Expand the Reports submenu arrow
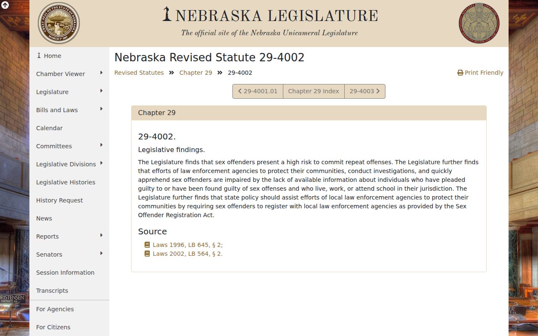The width and height of the screenshot is (538, 336). click(101, 236)
